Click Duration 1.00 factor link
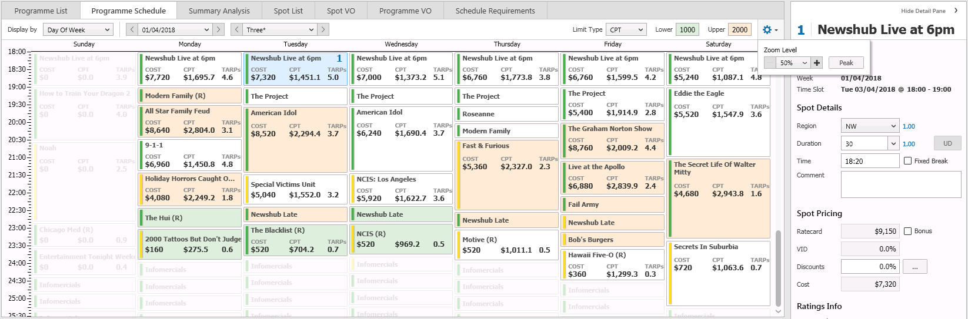 (x=909, y=144)
